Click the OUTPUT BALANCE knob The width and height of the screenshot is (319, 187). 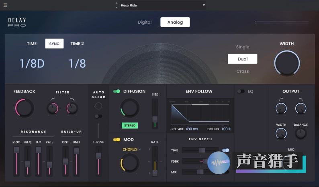301,134
